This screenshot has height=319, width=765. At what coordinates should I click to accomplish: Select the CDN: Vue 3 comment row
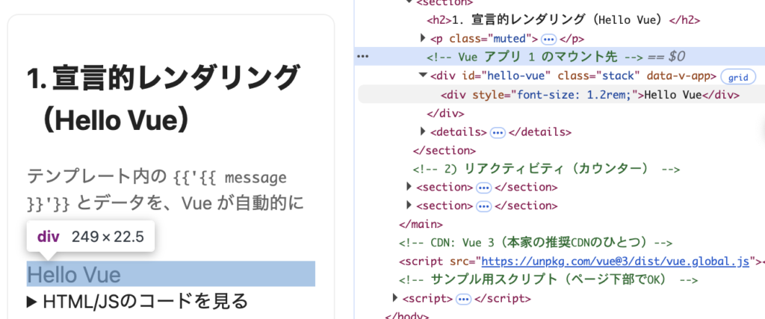pos(536,242)
